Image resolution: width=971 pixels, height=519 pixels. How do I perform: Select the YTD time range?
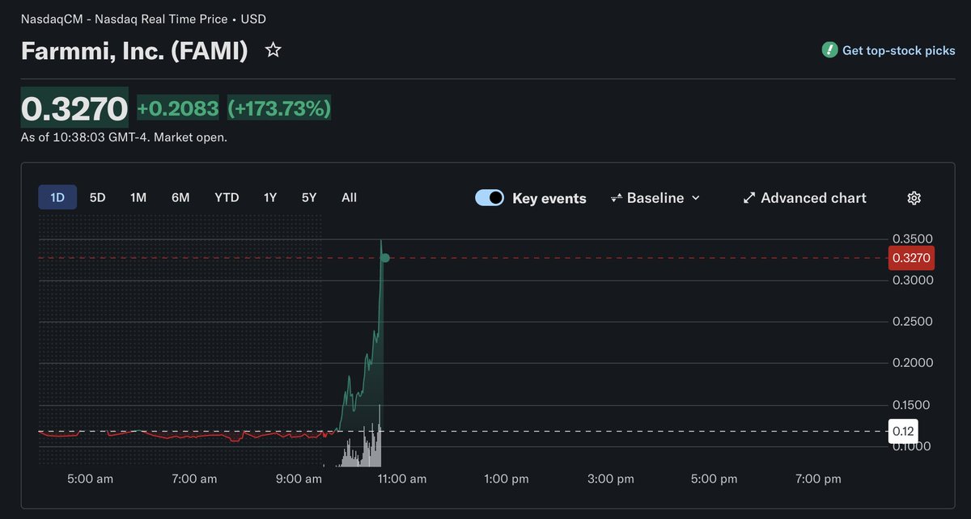click(x=227, y=197)
